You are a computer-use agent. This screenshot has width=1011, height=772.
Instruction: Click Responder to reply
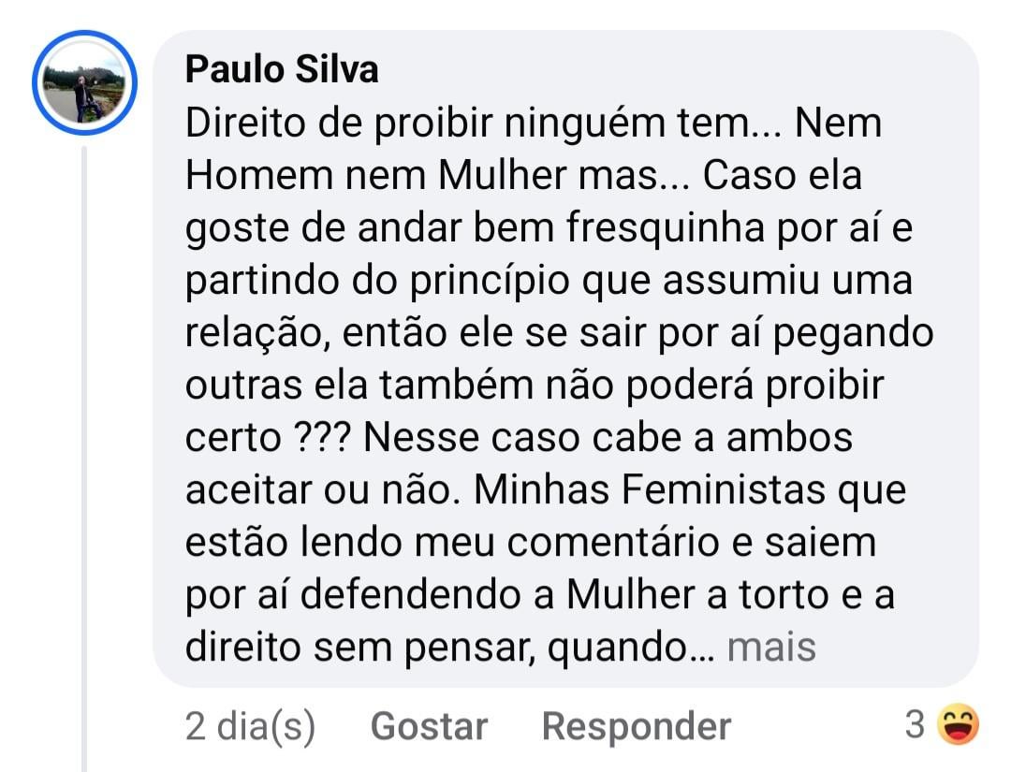click(x=636, y=726)
